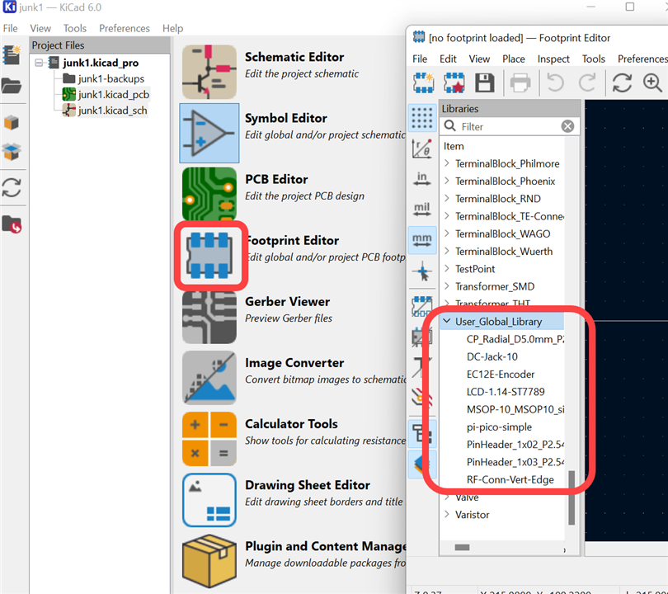
Task: Click the Print icon in Footprint Editor
Action: pyautogui.click(x=520, y=82)
